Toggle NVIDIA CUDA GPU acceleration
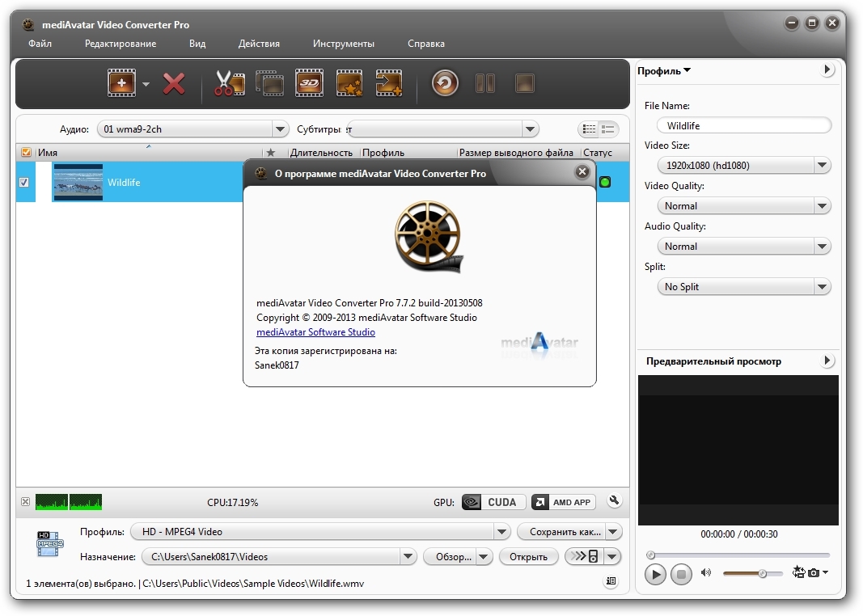Viewport: 863px width, 616px height. pyautogui.click(x=493, y=502)
